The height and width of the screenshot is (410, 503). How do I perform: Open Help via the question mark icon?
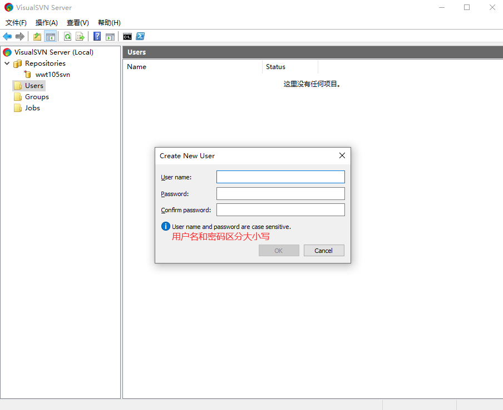[97, 37]
